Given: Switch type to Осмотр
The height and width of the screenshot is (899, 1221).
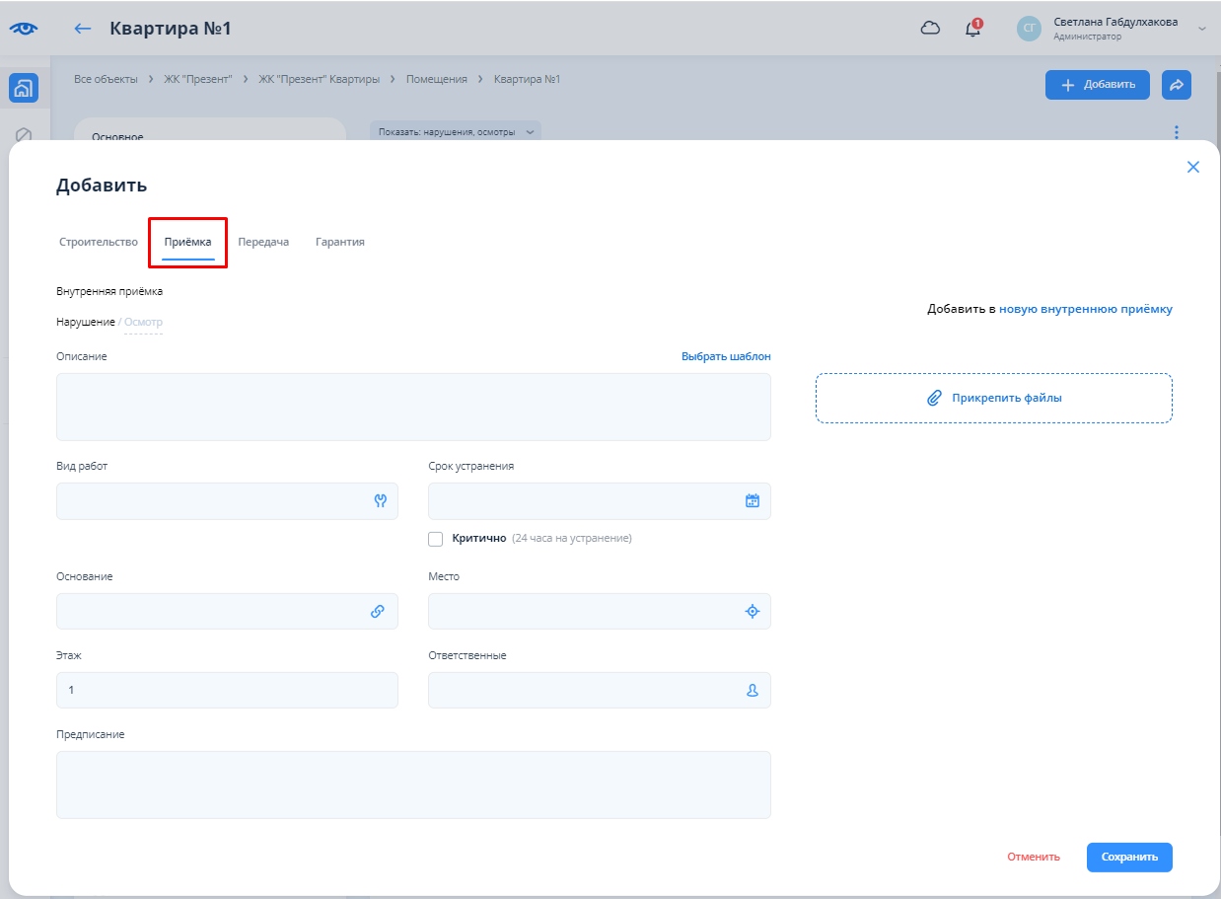Looking at the screenshot, I should [143, 322].
